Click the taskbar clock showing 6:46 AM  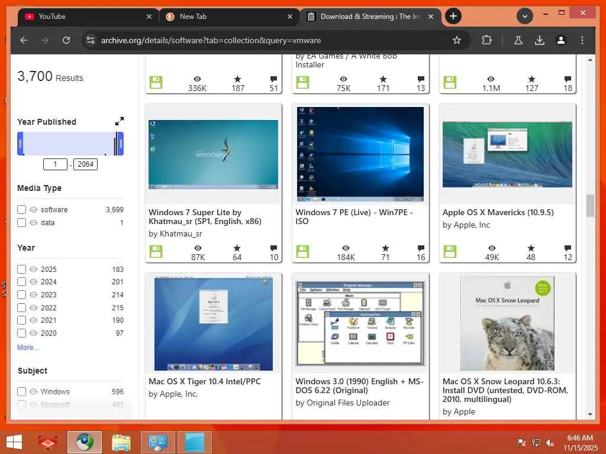(x=580, y=442)
